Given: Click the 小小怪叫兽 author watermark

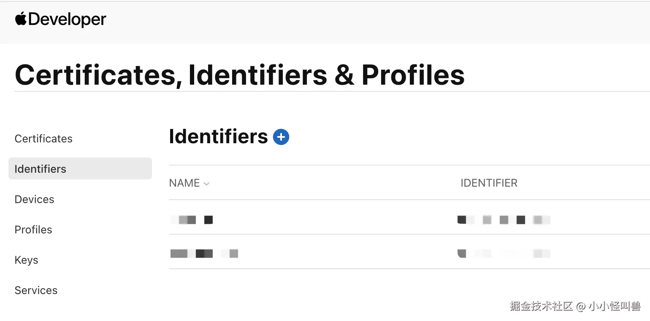Looking at the screenshot, I should tap(614, 306).
